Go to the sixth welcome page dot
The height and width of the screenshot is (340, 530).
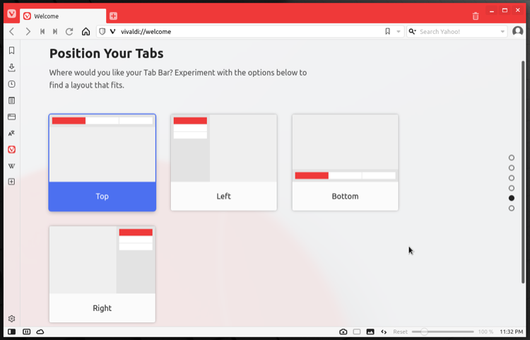[512, 209]
